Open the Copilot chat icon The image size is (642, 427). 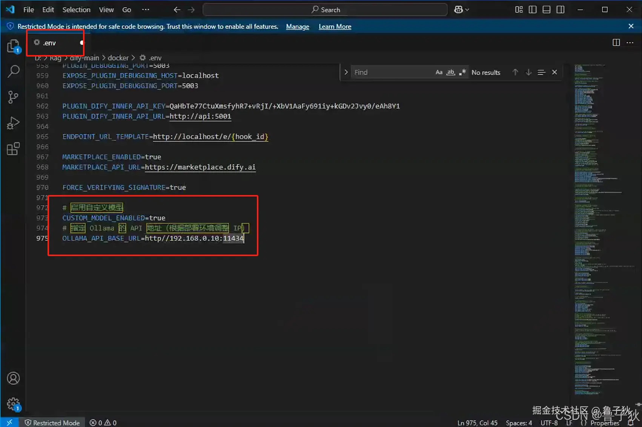458,10
